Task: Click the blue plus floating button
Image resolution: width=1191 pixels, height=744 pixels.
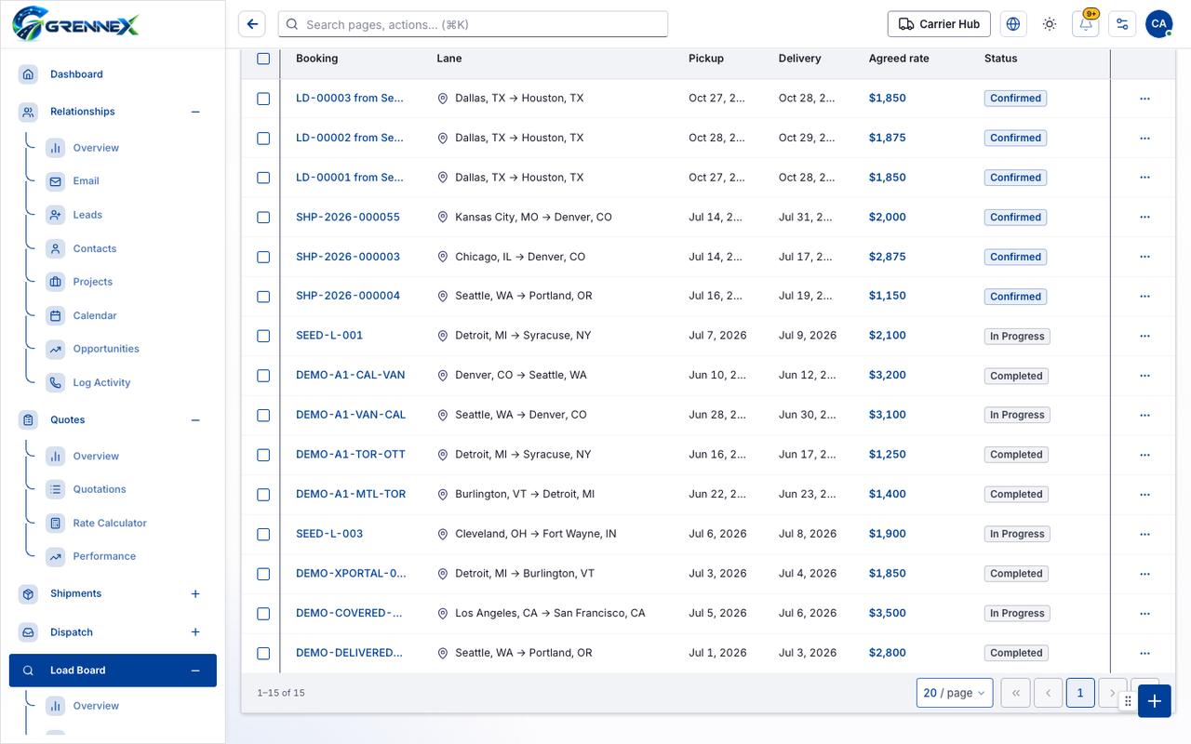Action: tap(1154, 701)
